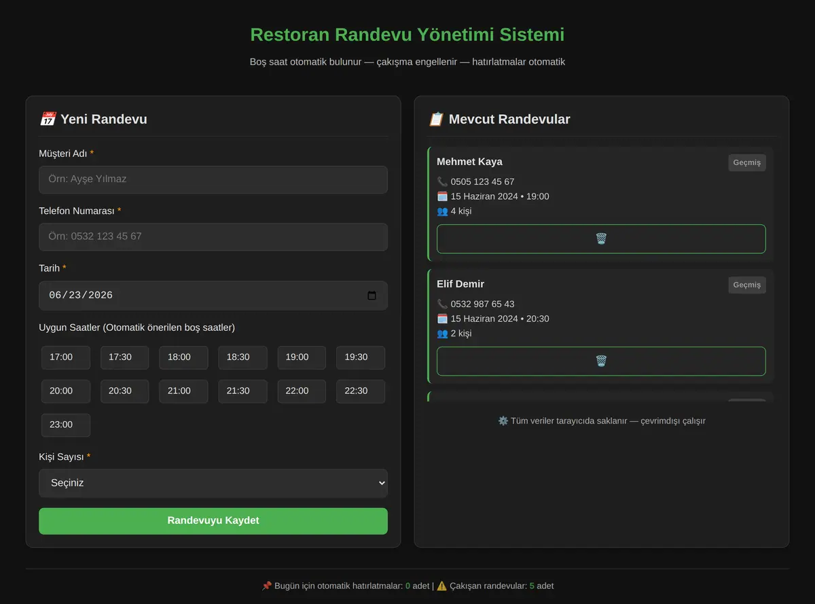Pick the 22:00 time slot
The height and width of the screenshot is (604, 815).
point(302,391)
